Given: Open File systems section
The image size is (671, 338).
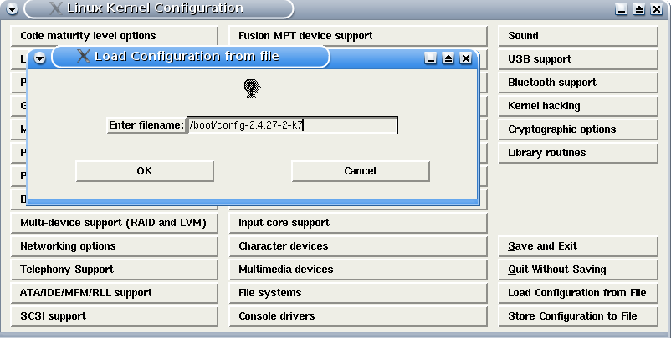Looking at the screenshot, I should click(x=358, y=293).
